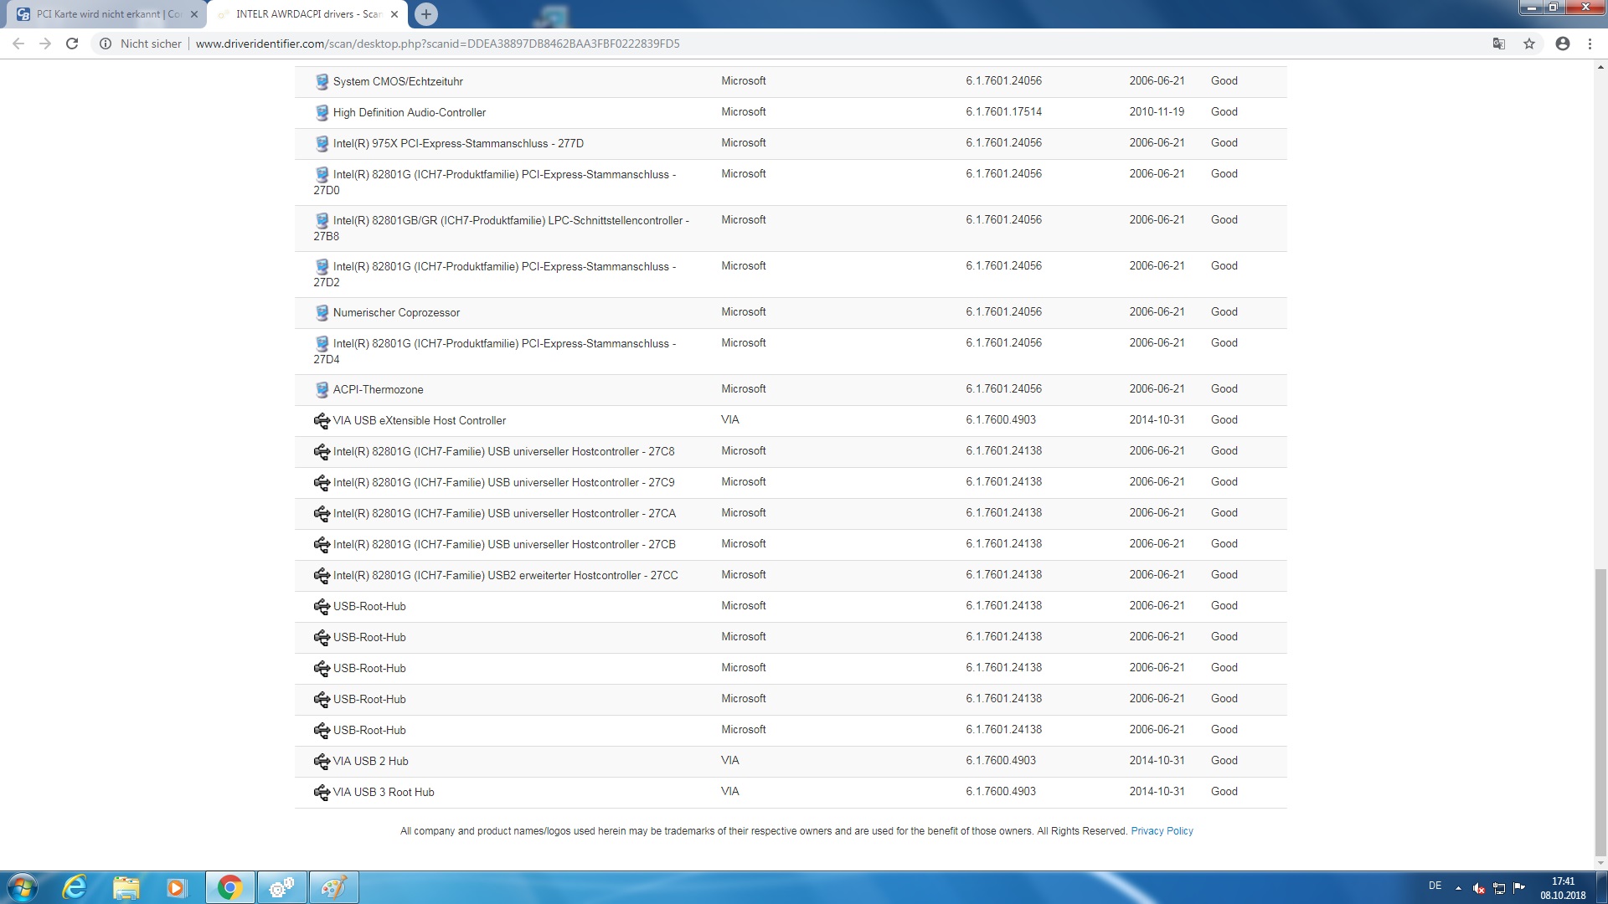Open the Windows Start menu

pyautogui.click(x=23, y=887)
